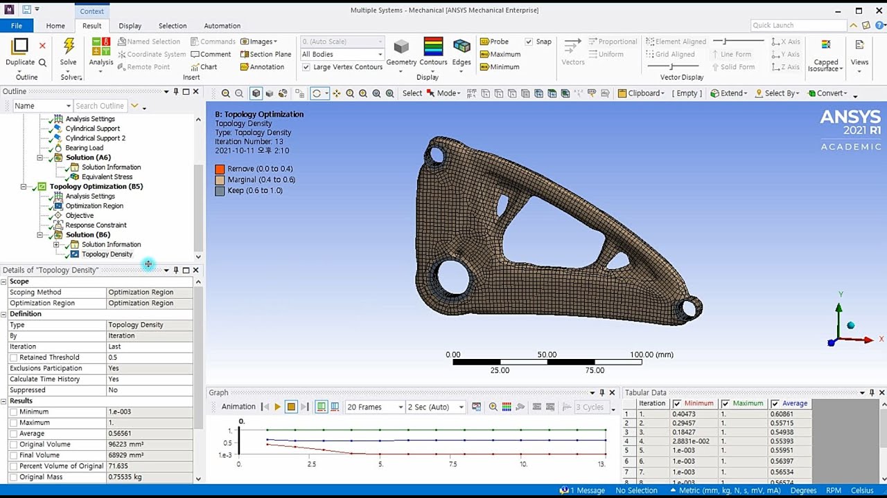The height and width of the screenshot is (498, 887).
Task: Click the Rotate tool in the viewport toolbar
Action: (x=317, y=93)
